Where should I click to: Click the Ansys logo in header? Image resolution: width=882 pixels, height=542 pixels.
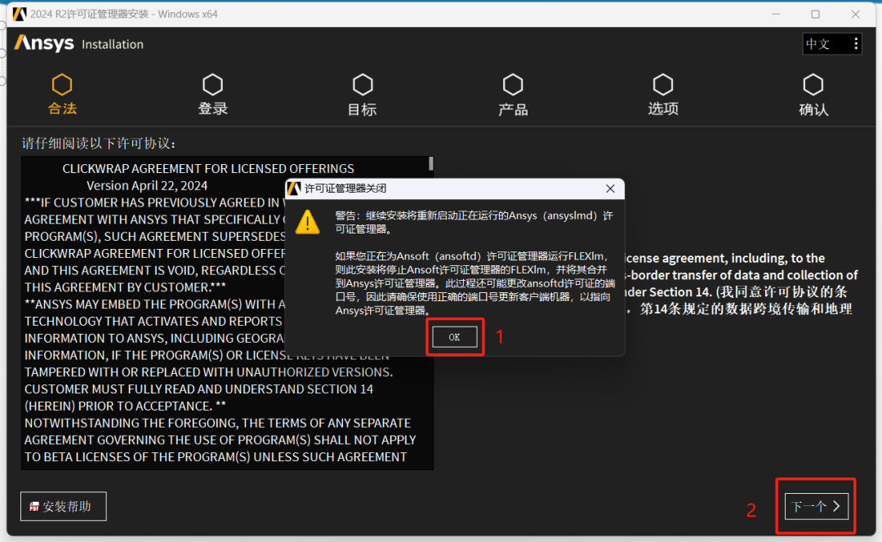[x=44, y=42]
